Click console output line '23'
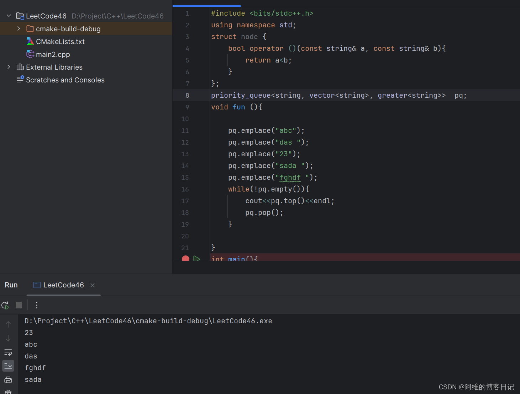This screenshot has height=394, width=520. [29, 333]
